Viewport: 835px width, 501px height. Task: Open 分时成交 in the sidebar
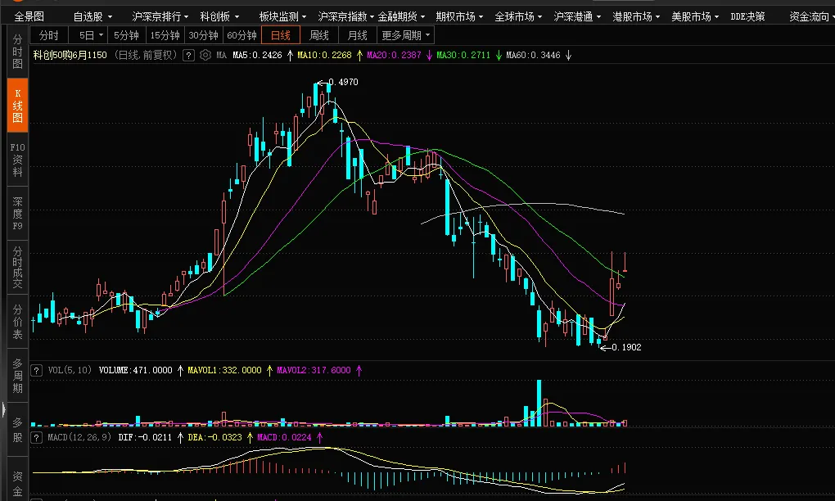pyautogui.click(x=17, y=267)
